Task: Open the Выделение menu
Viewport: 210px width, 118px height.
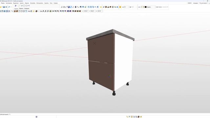Action: 16,3
